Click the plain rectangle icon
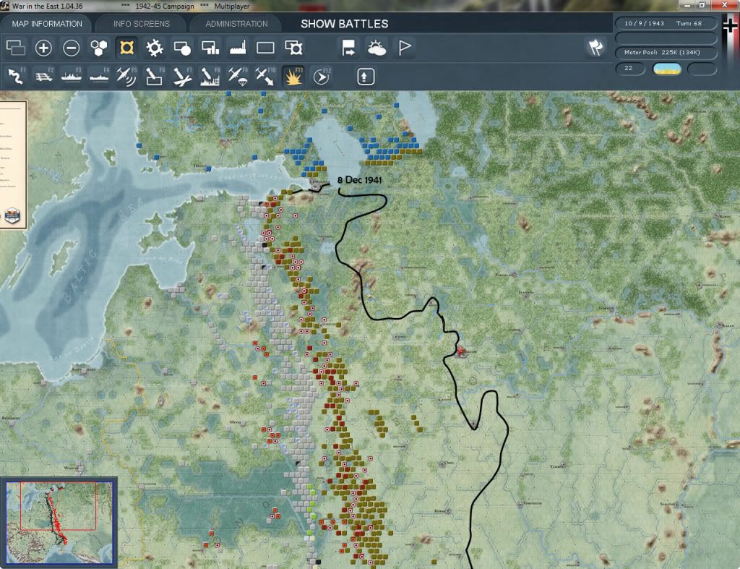The width and height of the screenshot is (740, 569). point(265,48)
